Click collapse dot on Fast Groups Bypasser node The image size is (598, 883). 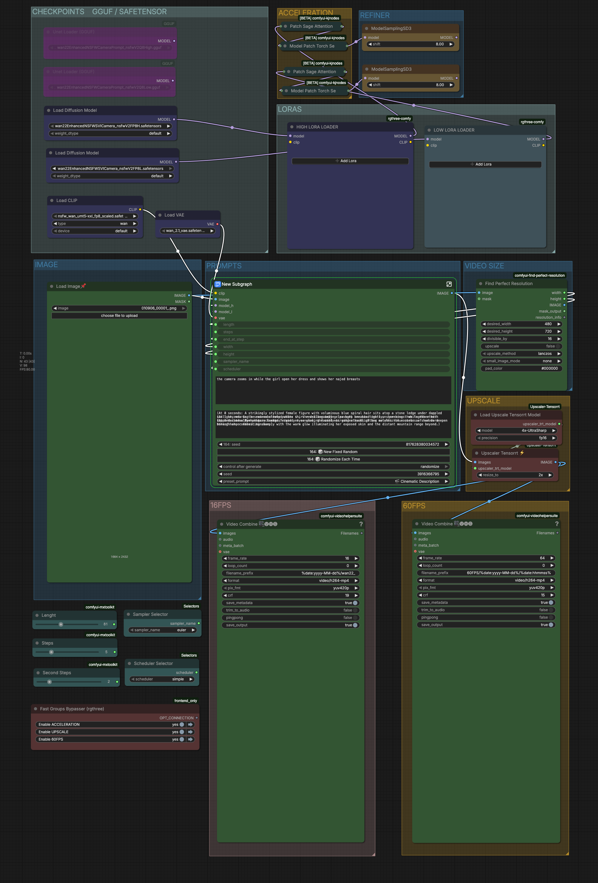[x=36, y=709]
